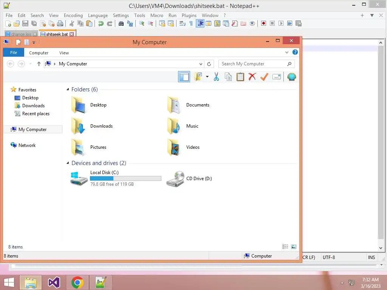This screenshot has width=387, height=290.
Task: Open Notepad++ Macro menu
Action: point(157,15)
